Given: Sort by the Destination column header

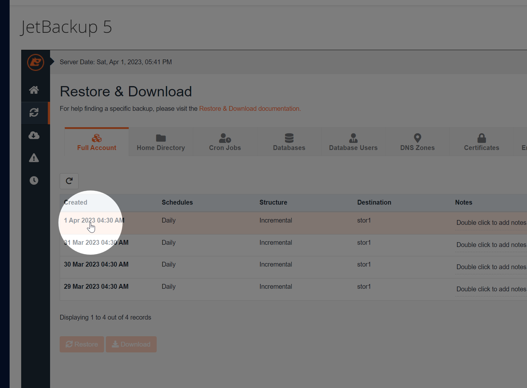Looking at the screenshot, I should coord(374,202).
